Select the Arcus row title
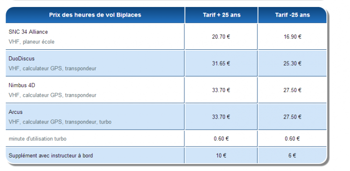350x171 pixels. coord(16,112)
